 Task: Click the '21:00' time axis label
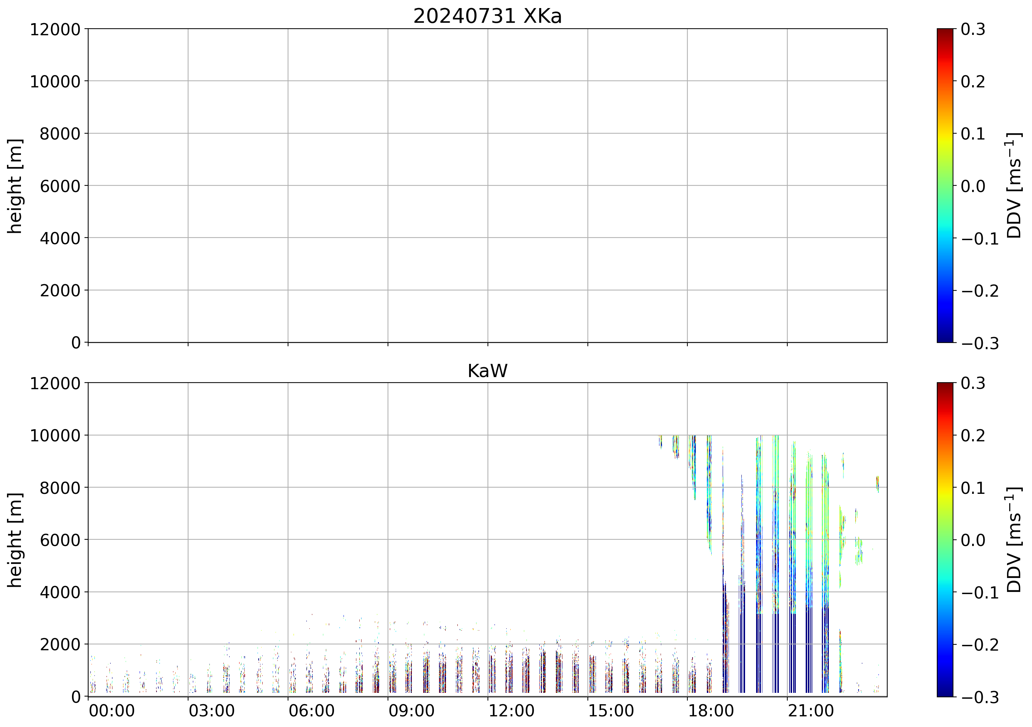[x=811, y=711]
